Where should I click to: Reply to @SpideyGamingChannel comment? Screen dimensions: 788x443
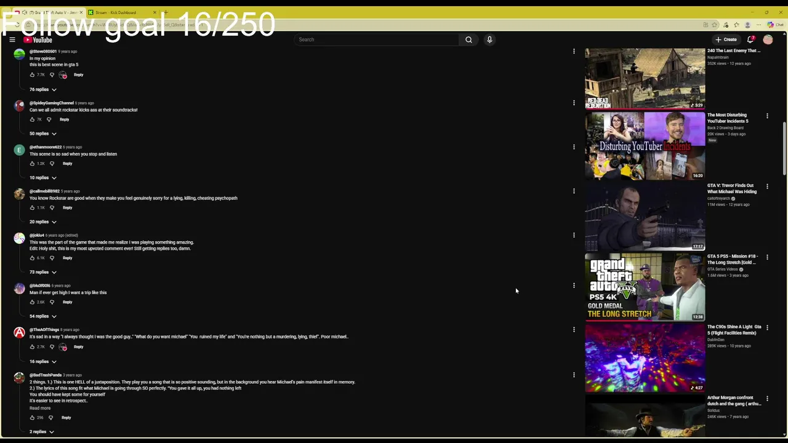point(64,119)
